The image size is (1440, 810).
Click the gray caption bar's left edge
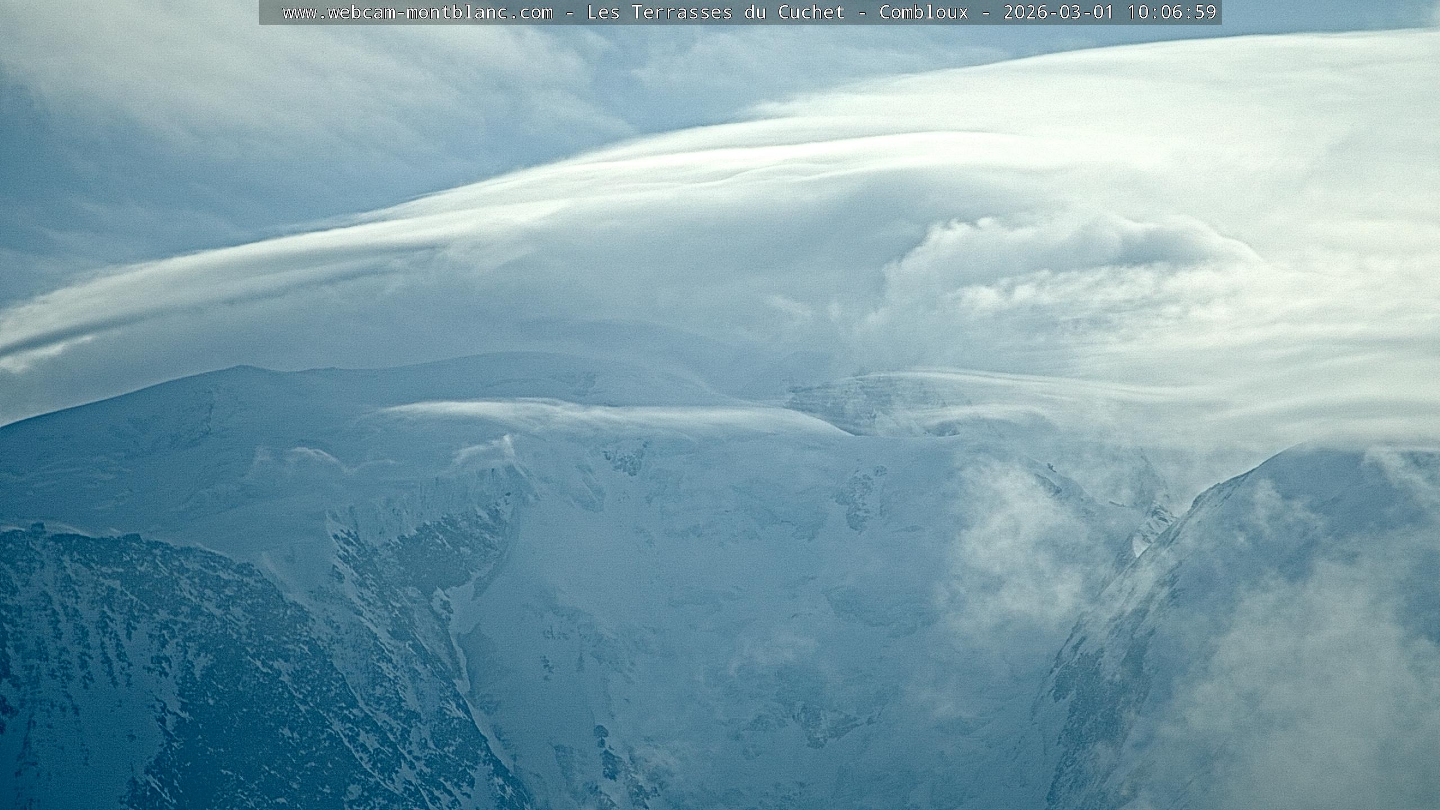click(263, 12)
